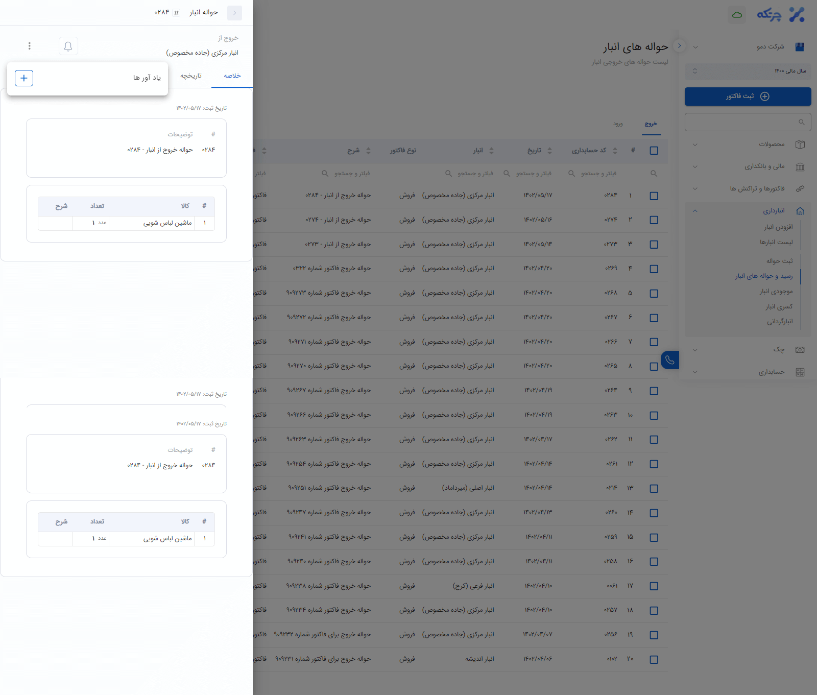Toggle the select-all checkbox in table header
Screen dimensions: 817x695
(x=654, y=151)
